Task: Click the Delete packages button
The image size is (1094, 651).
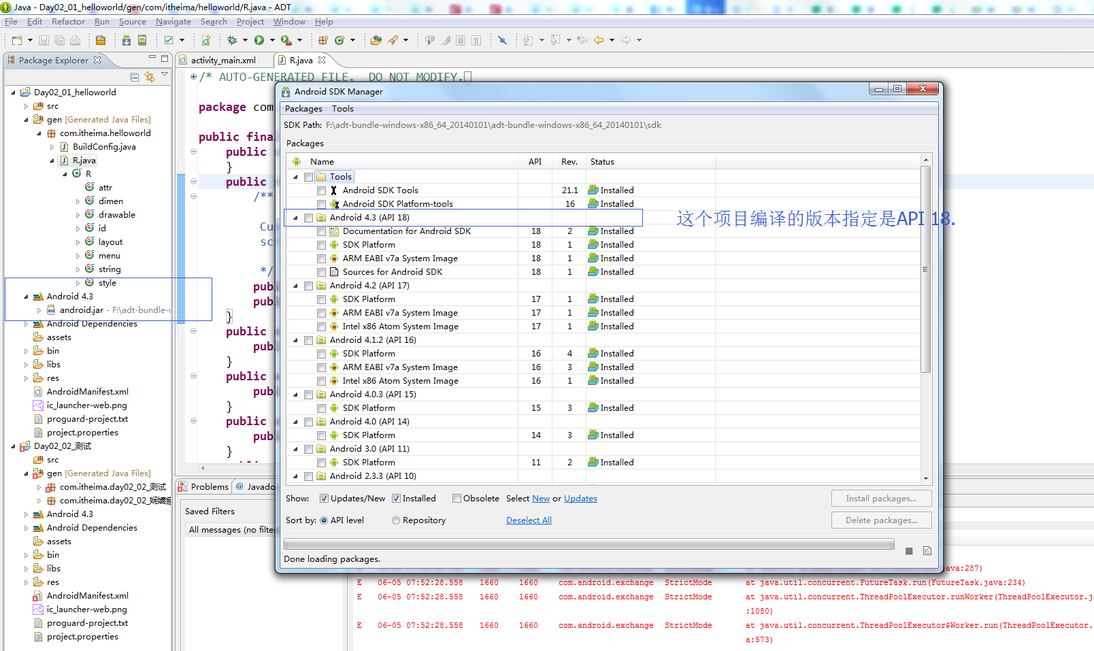Action: tap(881, 520)
